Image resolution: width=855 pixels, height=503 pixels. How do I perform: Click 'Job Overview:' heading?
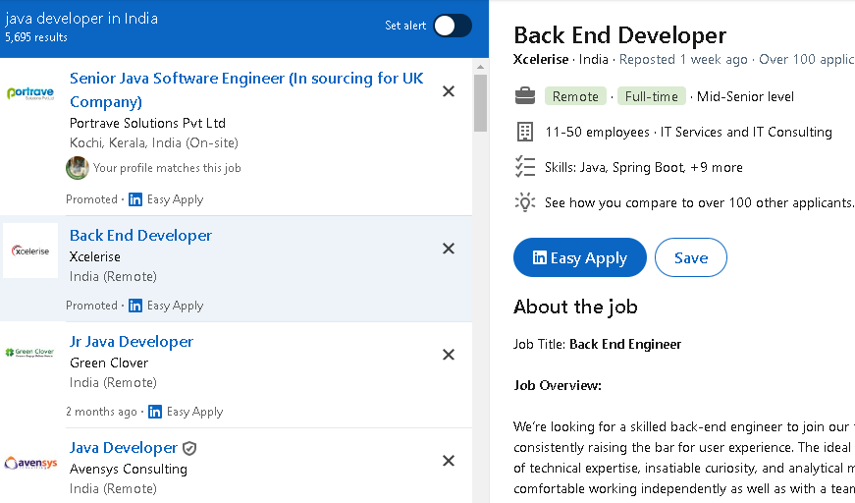point(558,385)
